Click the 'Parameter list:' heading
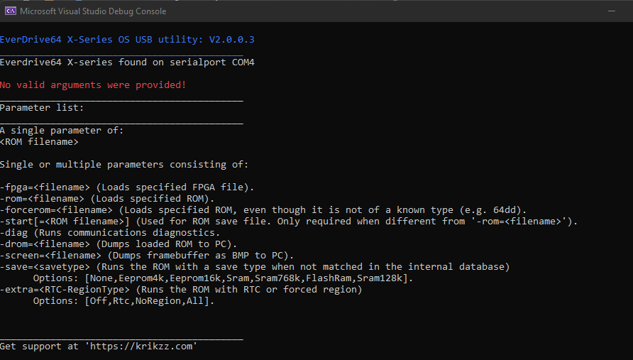633x360 pixels. pyautogui.click(x=42, y=107)
